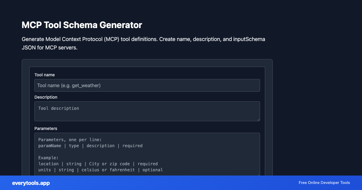Screen dimensions: 362x190
Task: Click the Tool description placeholder text
Action: (59, 108)
